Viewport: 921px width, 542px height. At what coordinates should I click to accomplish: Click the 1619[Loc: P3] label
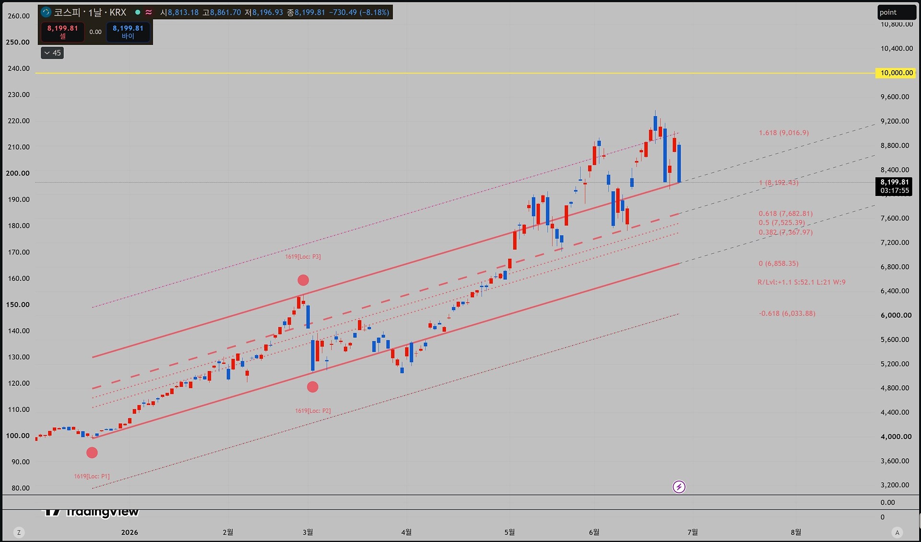303,257
